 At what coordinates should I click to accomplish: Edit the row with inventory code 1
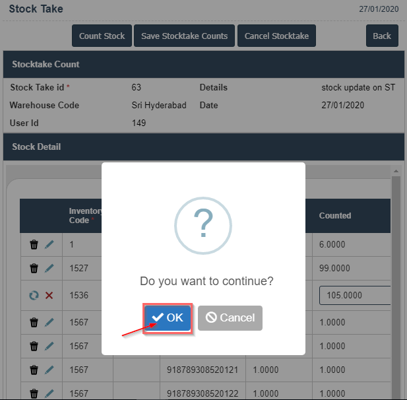pos(49,244)
